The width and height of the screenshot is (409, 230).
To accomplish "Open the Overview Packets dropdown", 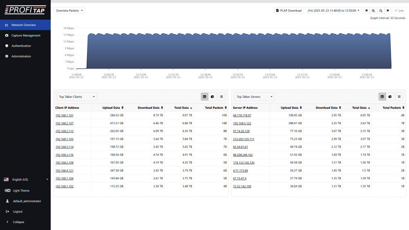I will tap(69, 11).
